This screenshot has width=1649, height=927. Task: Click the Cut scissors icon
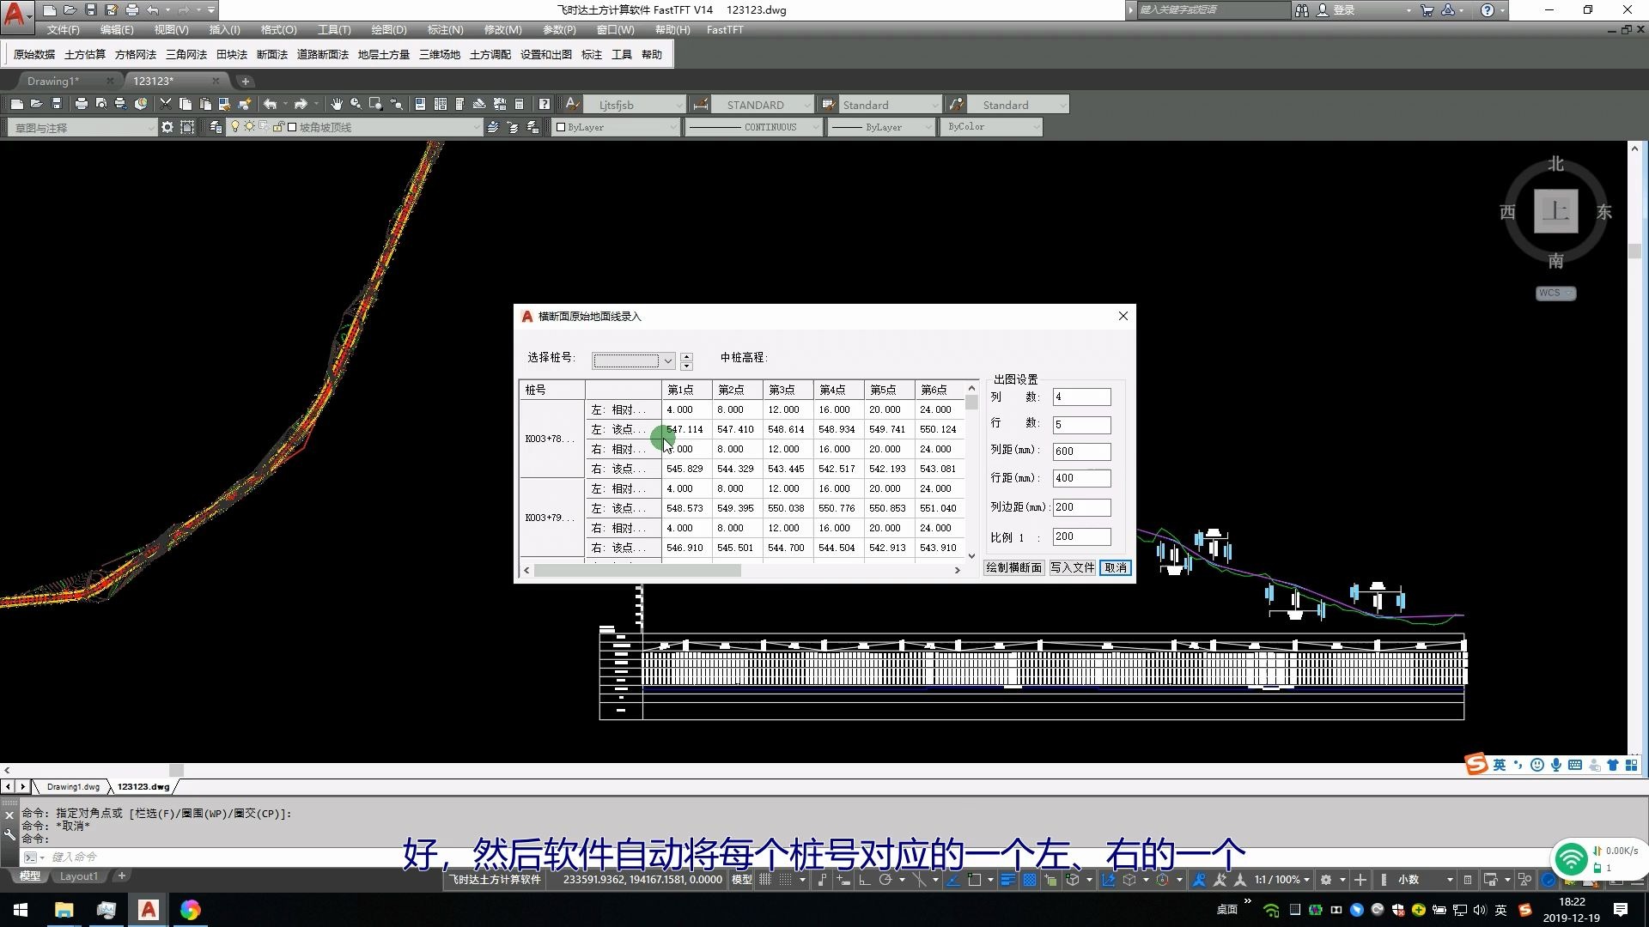click(166, 105)
